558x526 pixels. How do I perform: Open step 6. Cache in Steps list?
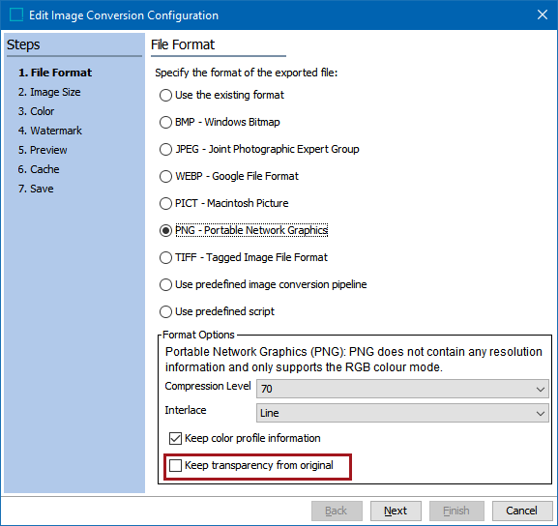point(39,169)
